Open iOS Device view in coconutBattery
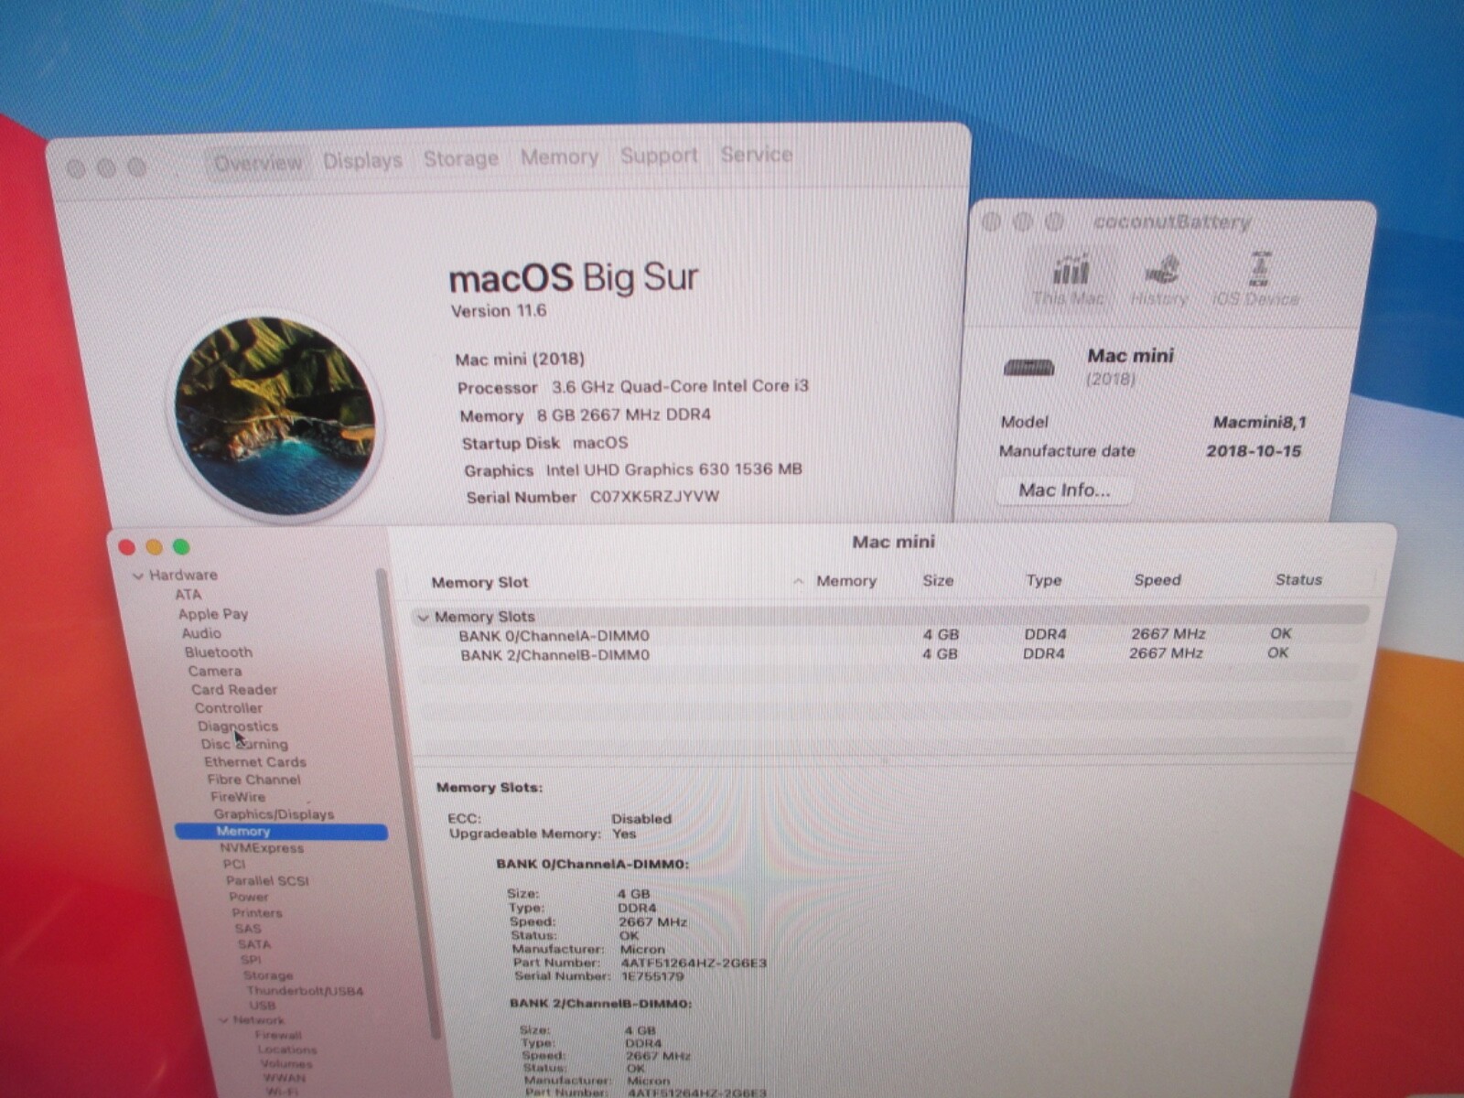Viewport: 1464px width, 1098px height. pyautogui.click(x=1256, y=278)
